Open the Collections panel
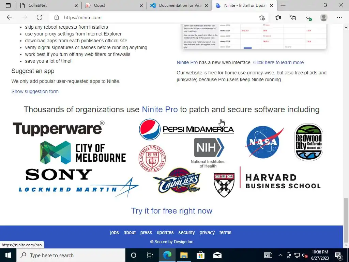 pos(293,17)
